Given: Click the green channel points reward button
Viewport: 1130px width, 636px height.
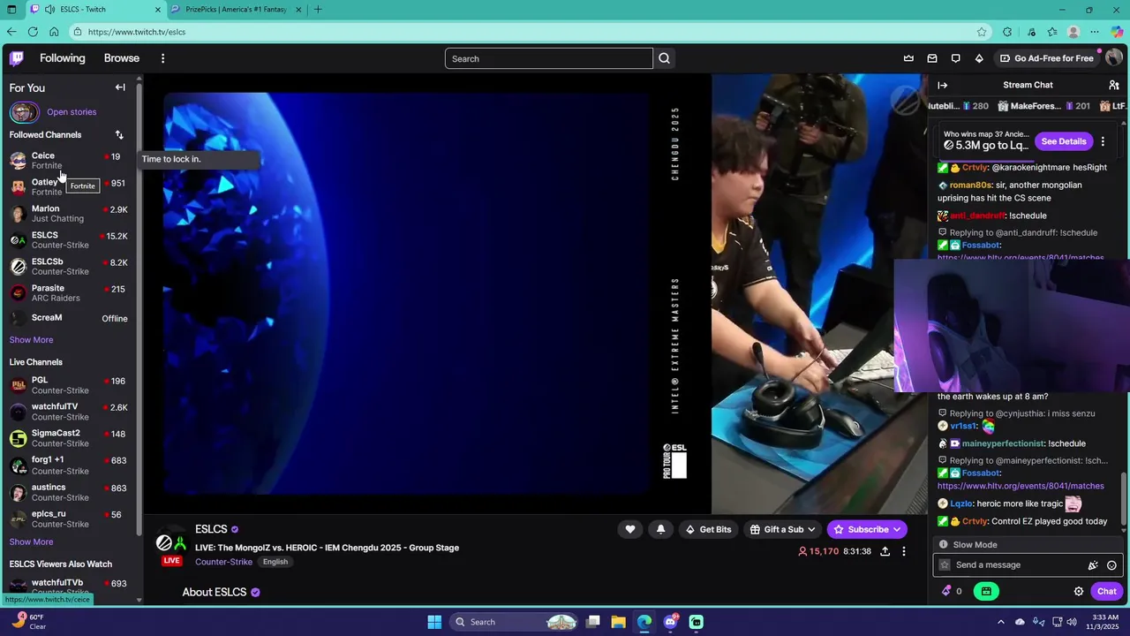Looking at the screenshot, I should (986, 591).
